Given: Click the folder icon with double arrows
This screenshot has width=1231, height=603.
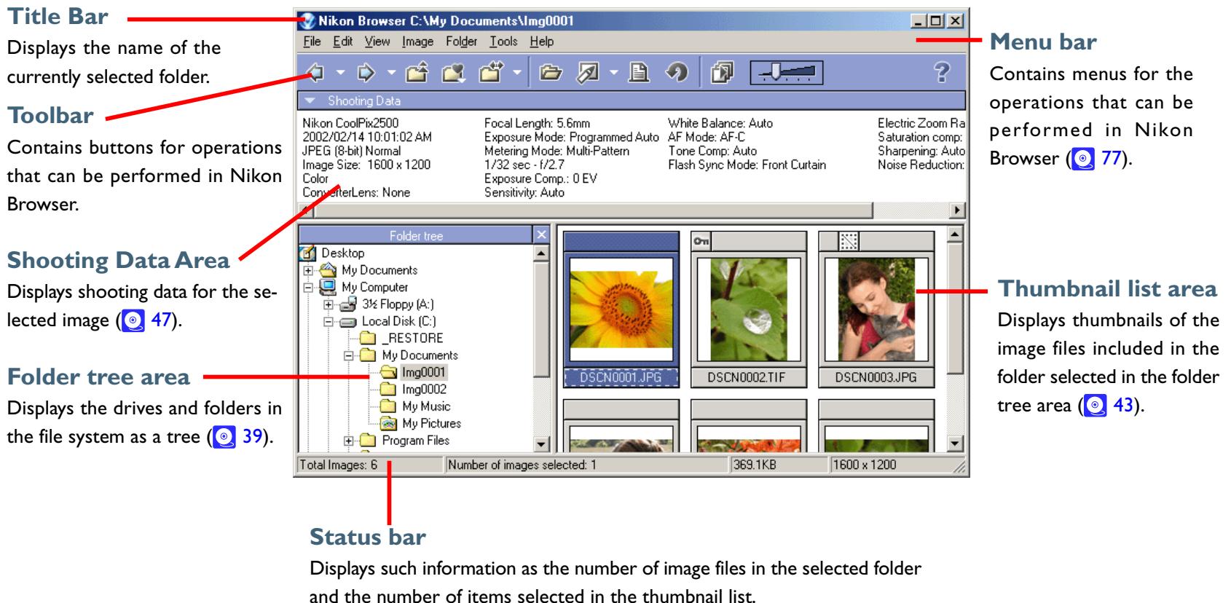Looking at the screenshot, I should (x=489, y=72).
